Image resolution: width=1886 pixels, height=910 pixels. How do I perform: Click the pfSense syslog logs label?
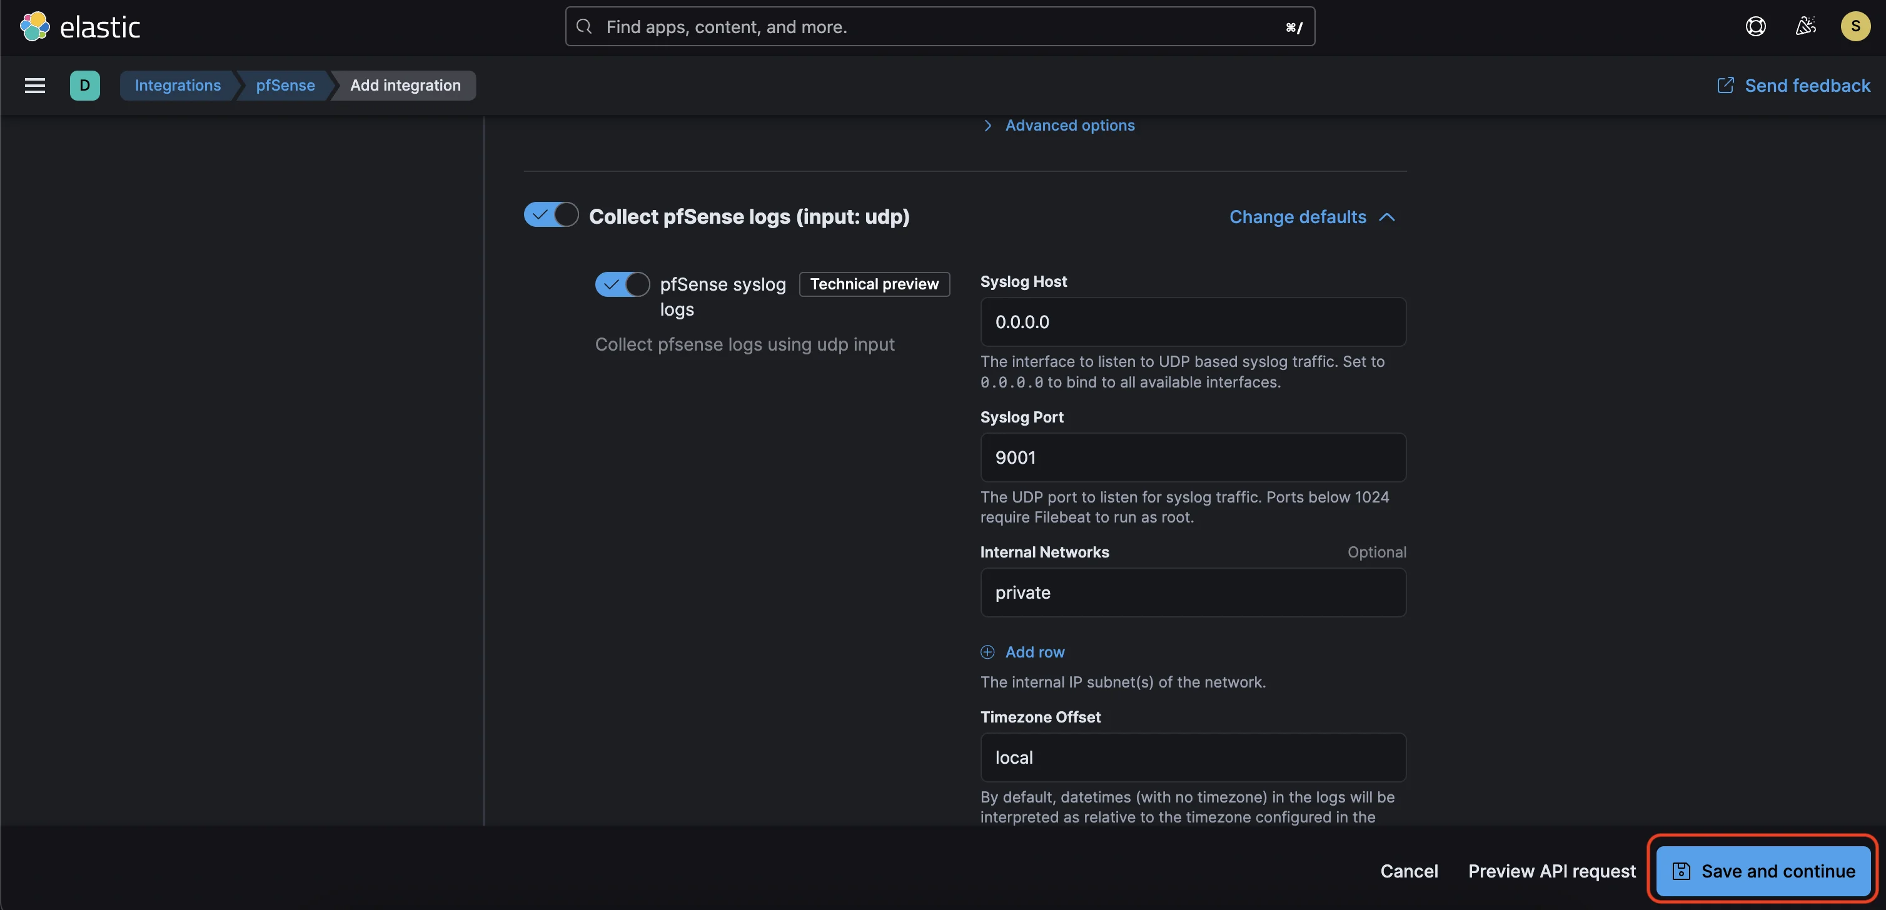[723, 296]
